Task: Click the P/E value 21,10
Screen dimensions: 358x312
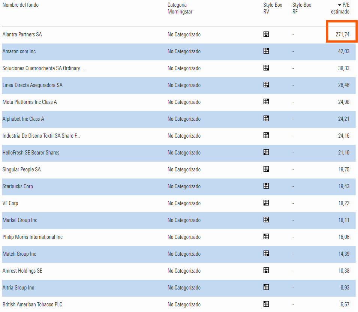Action: [344, 153]
